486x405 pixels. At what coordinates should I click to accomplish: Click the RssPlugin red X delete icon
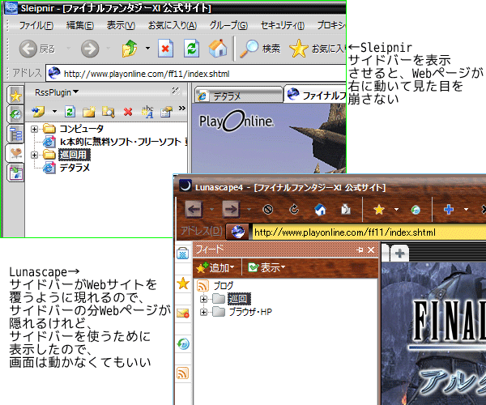128,112
